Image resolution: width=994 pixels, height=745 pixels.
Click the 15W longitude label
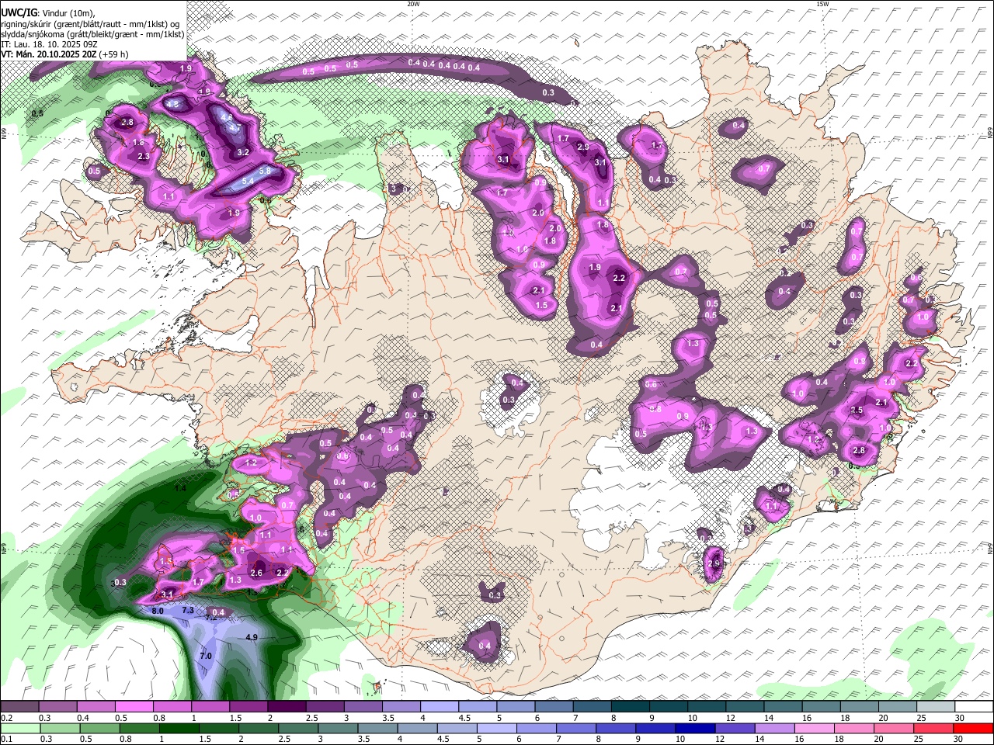(x=822, y=4)
